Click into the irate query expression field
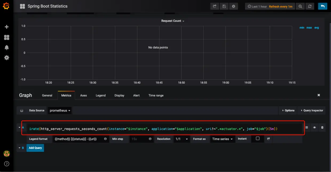Screen dimensions: 331x172 pos(164,129)
